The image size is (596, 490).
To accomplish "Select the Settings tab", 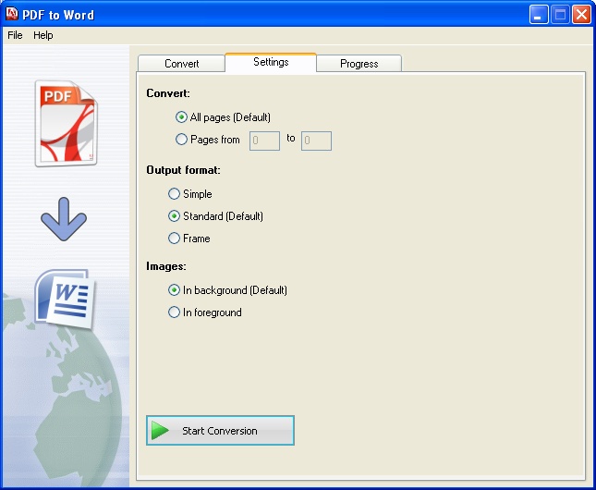I will 270,62.
